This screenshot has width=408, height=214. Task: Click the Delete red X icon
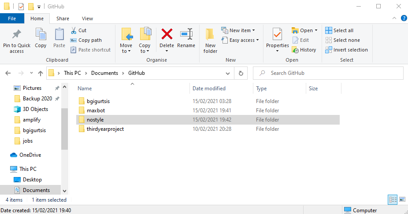[167, 34]
